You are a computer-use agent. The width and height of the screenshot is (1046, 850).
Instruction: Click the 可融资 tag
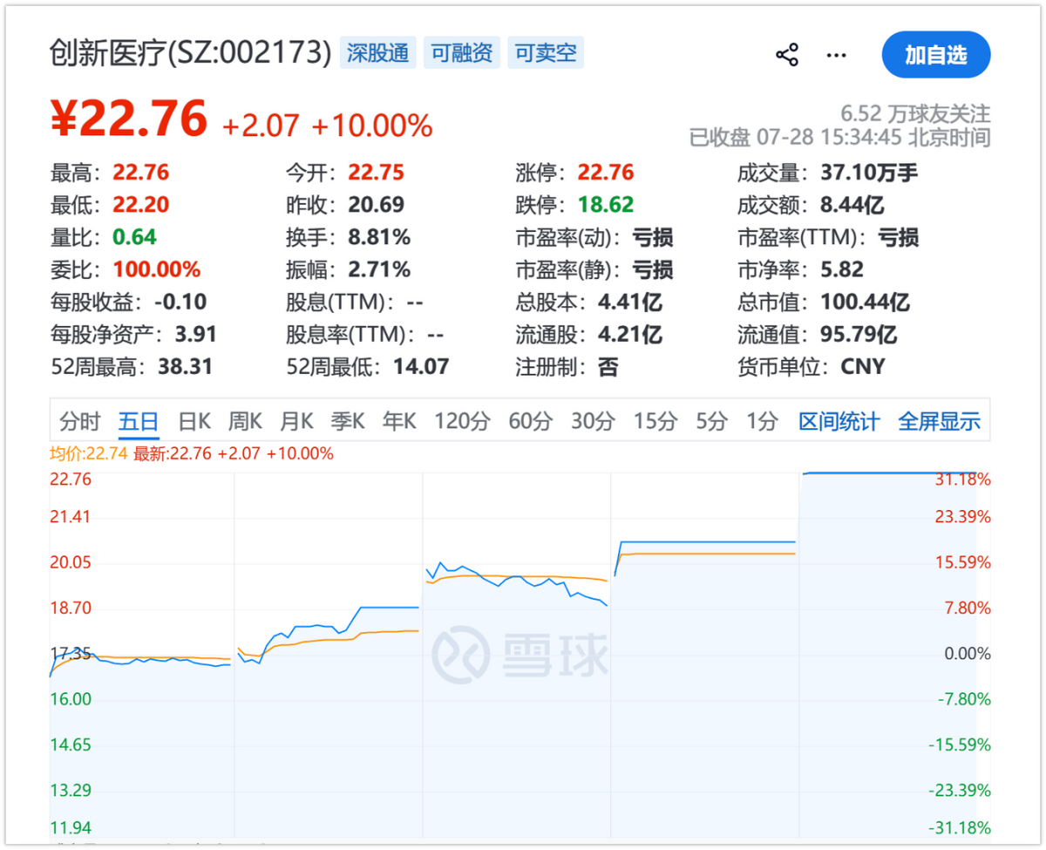point(462,53)
